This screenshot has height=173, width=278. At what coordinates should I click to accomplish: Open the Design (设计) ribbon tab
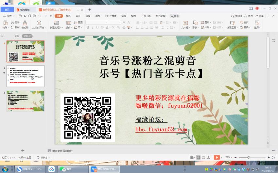78,16
